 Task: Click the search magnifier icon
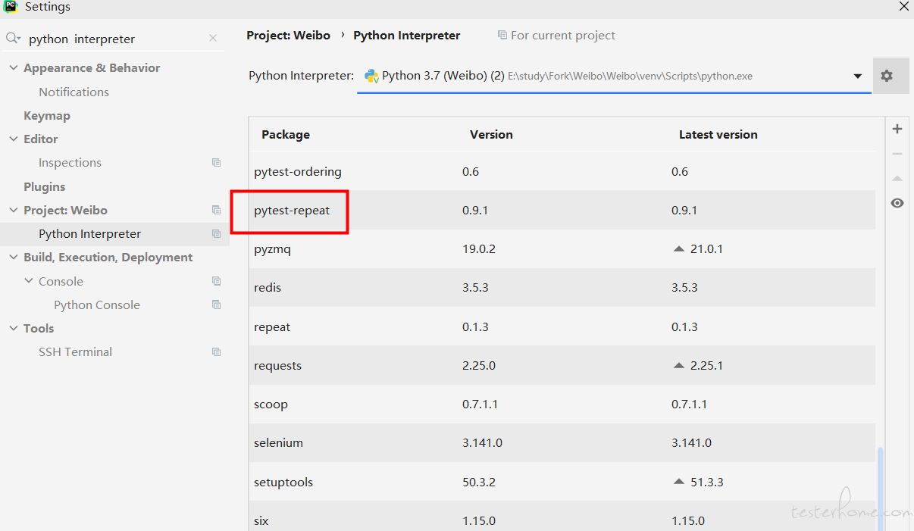pyautogui.click(x=13, y=39)
